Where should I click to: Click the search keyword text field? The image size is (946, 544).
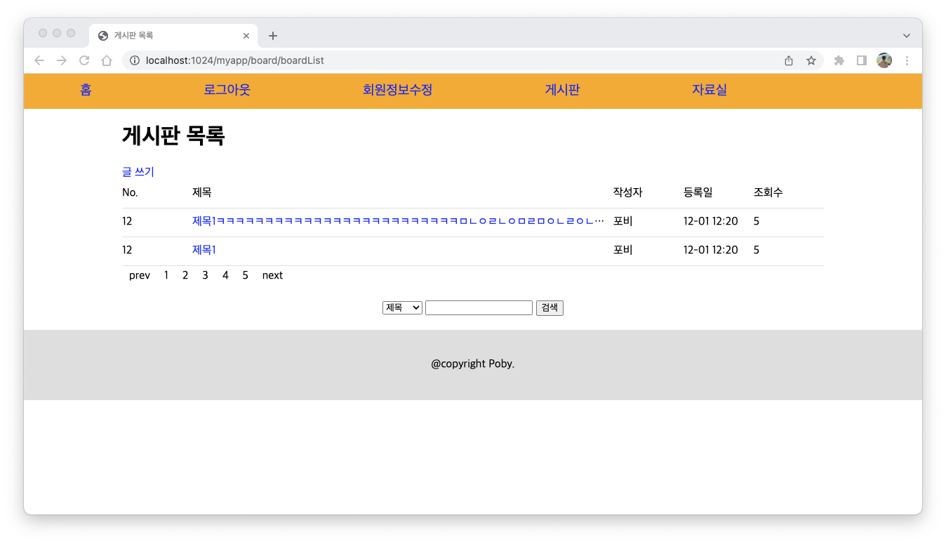coord(479,307)
